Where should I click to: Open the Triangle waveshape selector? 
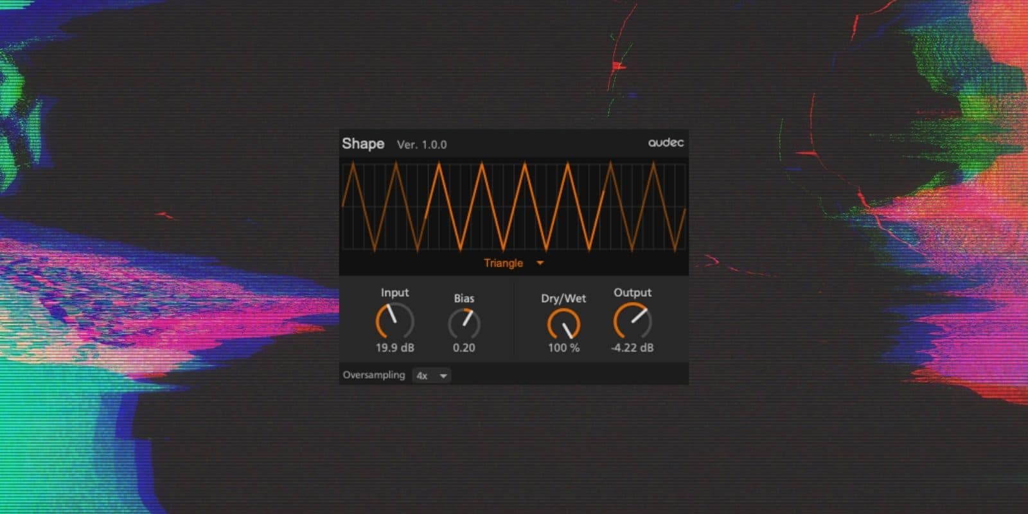(x=504, y=263)
